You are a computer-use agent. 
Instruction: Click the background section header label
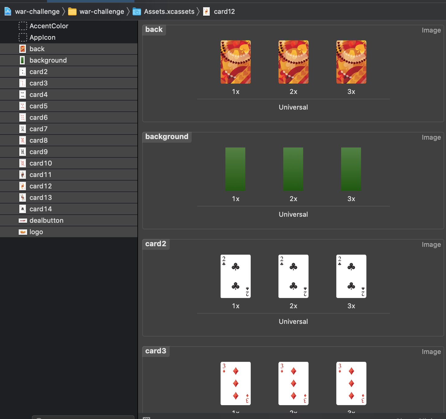point(167,137)
